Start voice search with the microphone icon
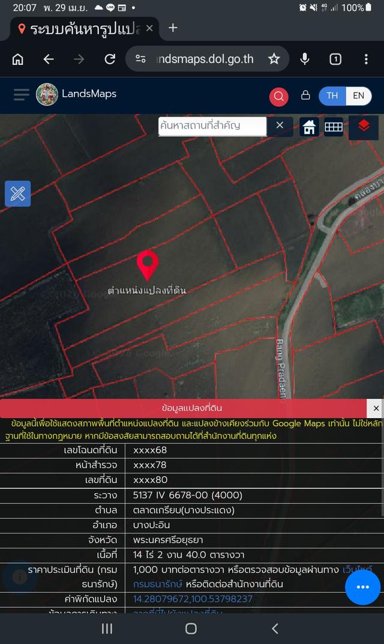 304,59
